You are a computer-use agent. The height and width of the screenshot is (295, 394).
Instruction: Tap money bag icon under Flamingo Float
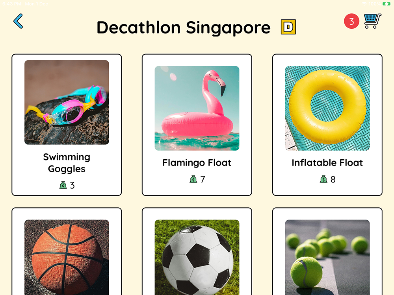(x=193, y=179)
